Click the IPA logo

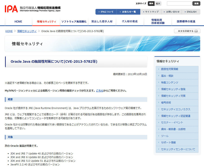[11, 9]
